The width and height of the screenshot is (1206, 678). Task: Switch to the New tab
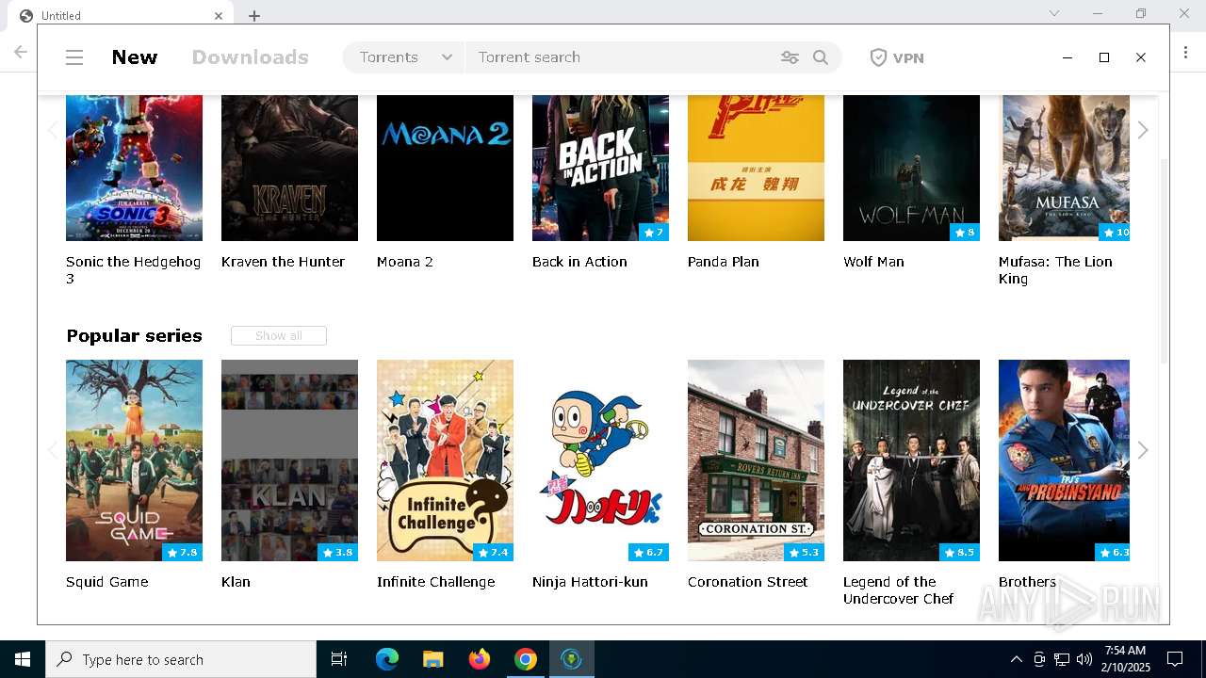coord(135,57)
